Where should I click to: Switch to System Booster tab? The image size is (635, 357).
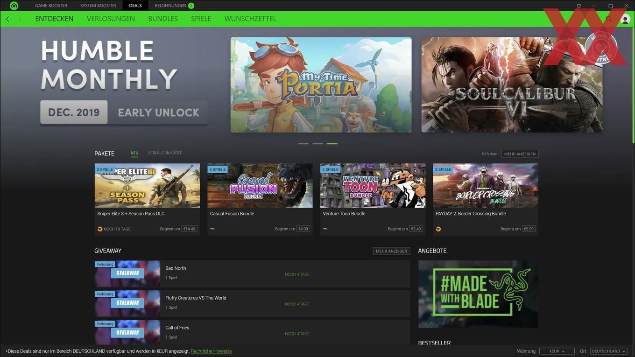click(98, 6)
